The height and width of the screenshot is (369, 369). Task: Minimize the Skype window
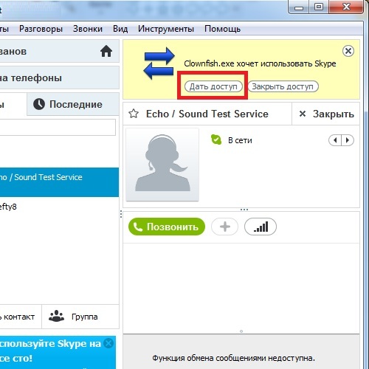tap(299, 7)
